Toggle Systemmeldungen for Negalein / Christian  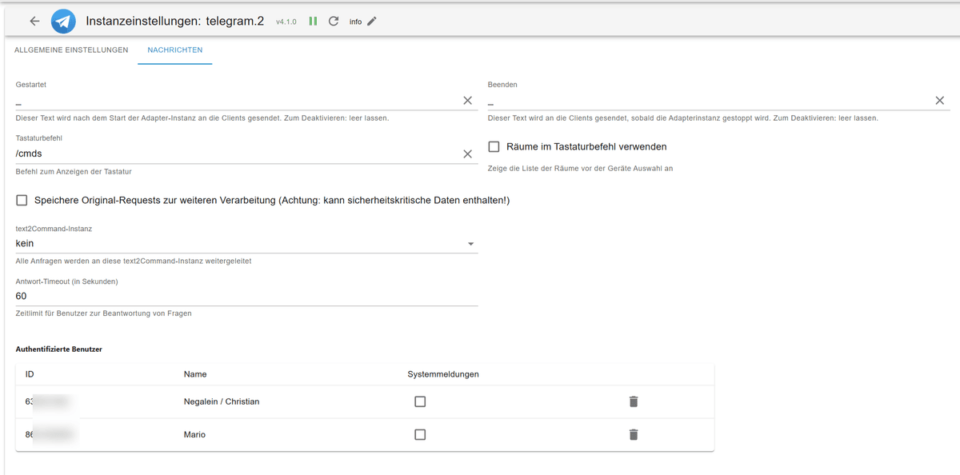click(420, 401)
